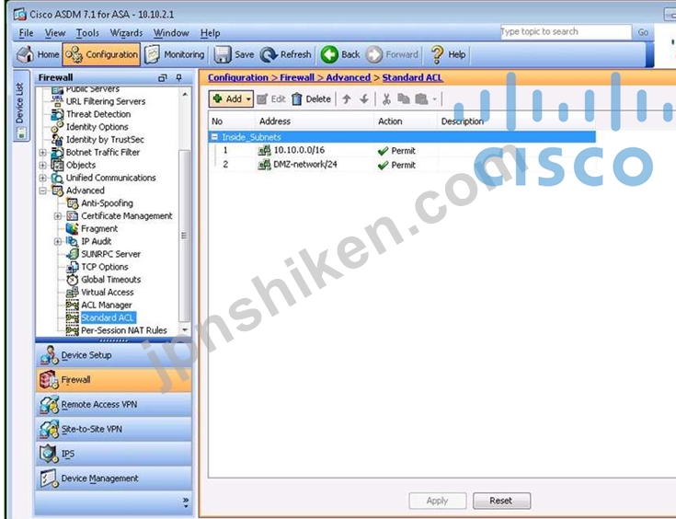Viewport: 676px width, 519px height.
Task: Click the trash can Delete icon
Action: coord(296,99)
